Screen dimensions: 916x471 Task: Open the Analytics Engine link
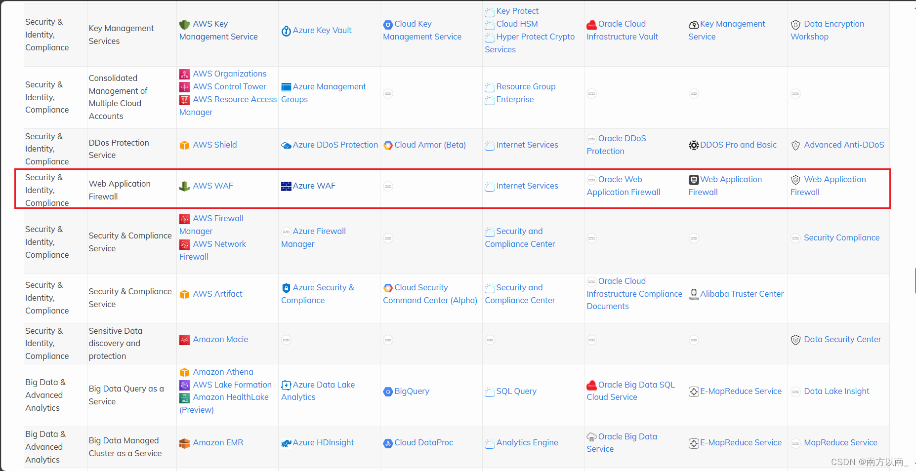[x=527, y=443]
